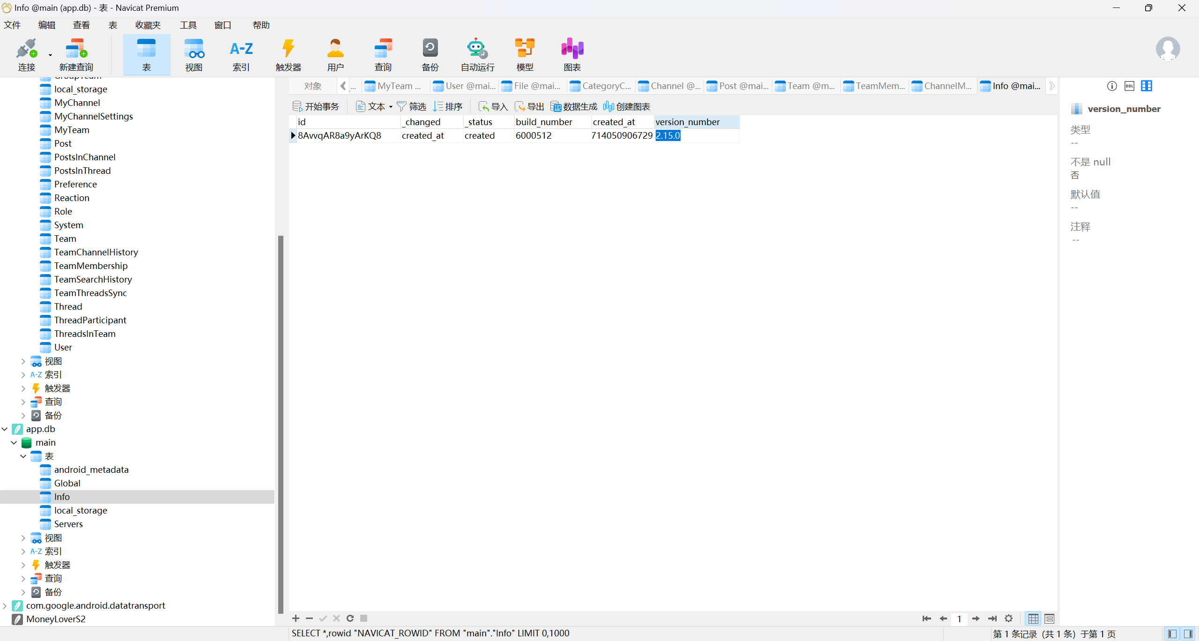The height and width of the screenshot is (641, 1199).
Task: Open the Favorites menu in menu bar
Action: (148, 25)
